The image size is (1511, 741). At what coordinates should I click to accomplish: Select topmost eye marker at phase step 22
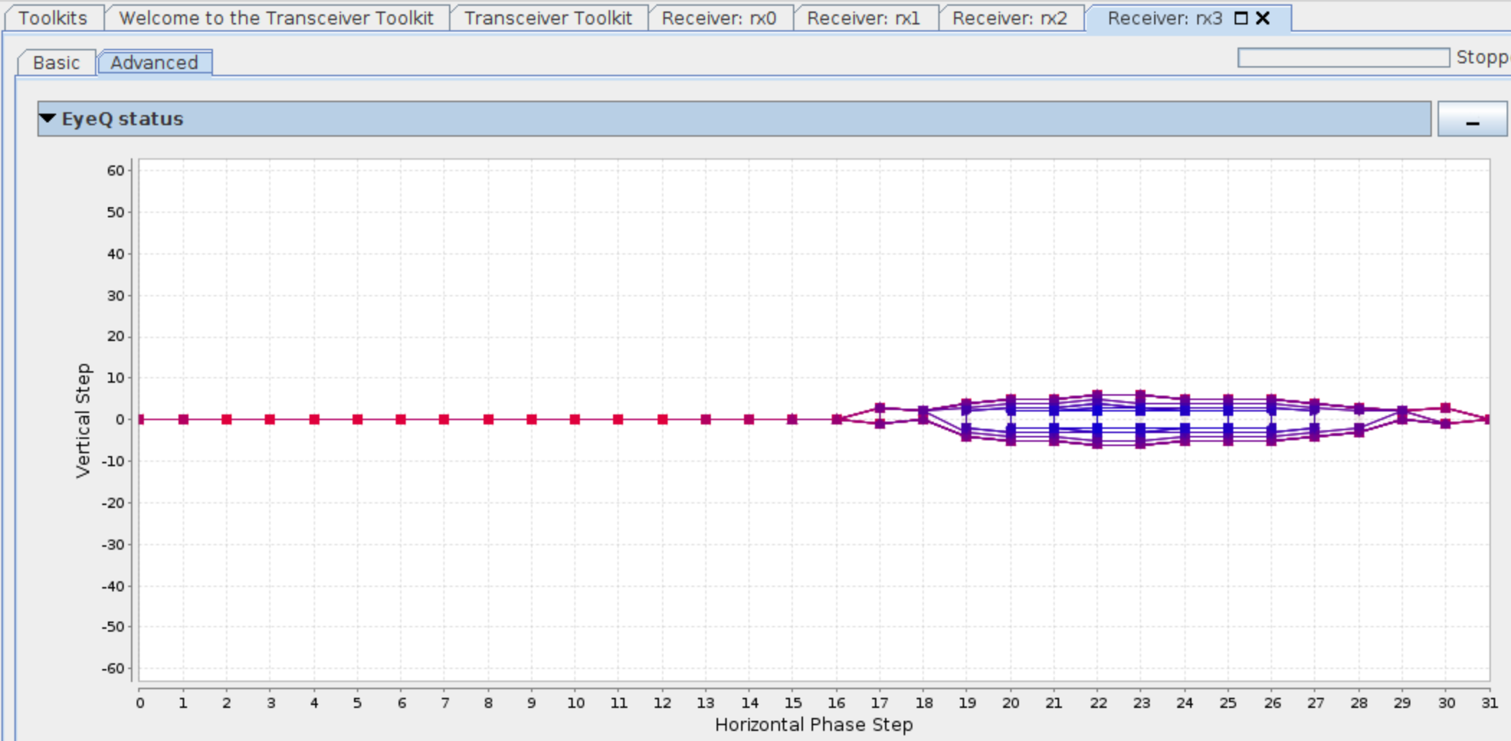tap(1097, 395)
